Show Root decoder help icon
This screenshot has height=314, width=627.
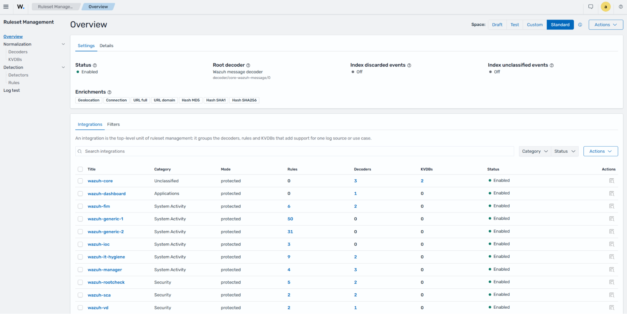point(248,65)
